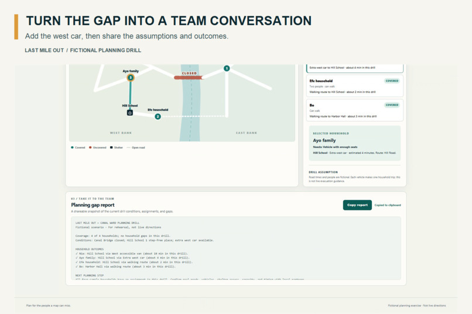Viewport: 472px width, 314px height.
Task: Click report line 'Efe household: Hill School via walking route'
Action: click(134, 263)
